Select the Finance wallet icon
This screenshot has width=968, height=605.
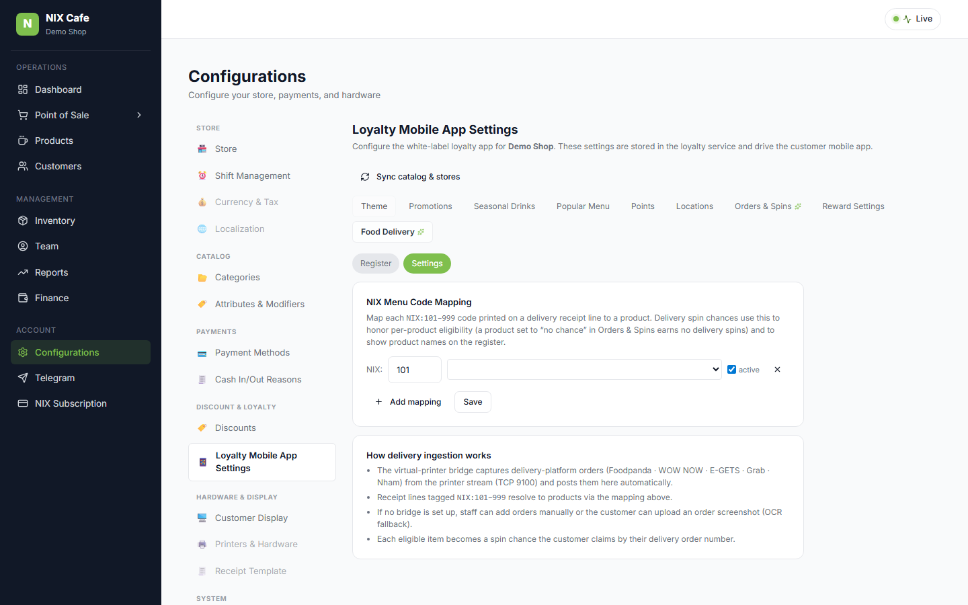[23, 298]
